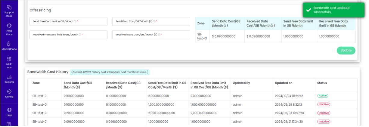
Task: Click info icon on Received Data Cost/GB field
Action: (x=159, y=35)
